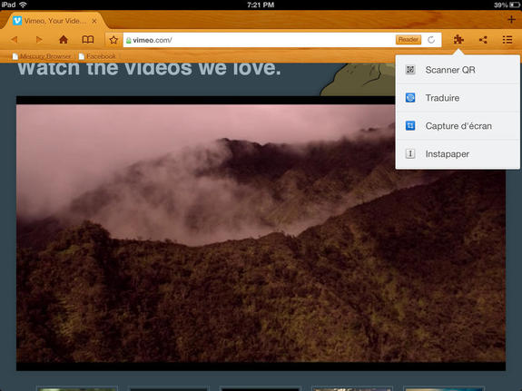
Task: Click the vimeo.com address field
Action: (x=259, y=40)
